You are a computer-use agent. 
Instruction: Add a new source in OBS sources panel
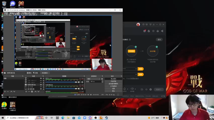click(26, 91)
